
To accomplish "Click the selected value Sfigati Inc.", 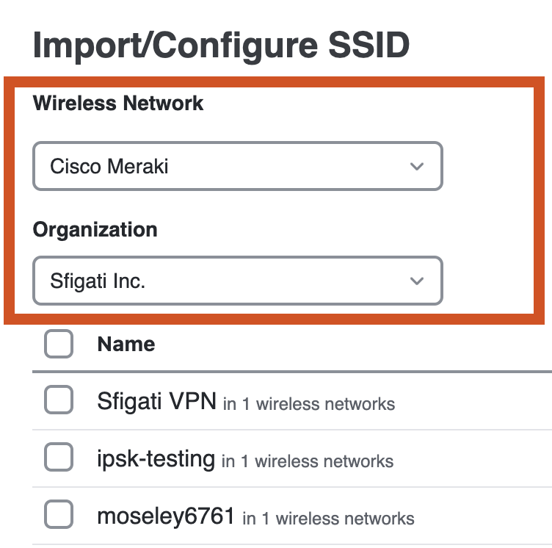I will 98,281.
